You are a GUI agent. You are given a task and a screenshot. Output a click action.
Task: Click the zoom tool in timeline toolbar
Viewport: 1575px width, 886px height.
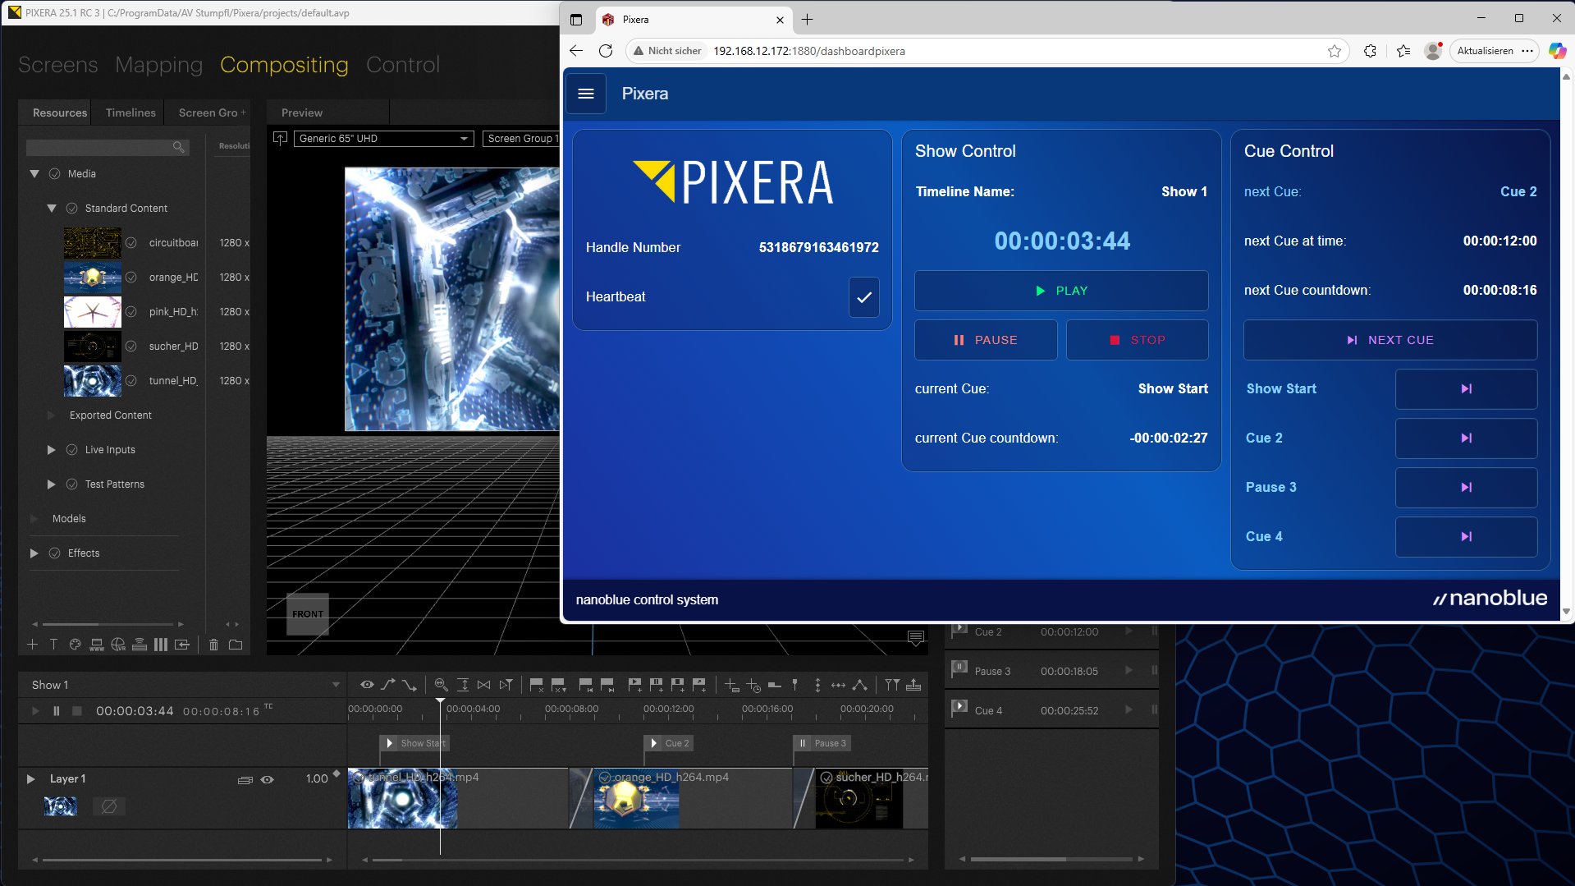441,685
